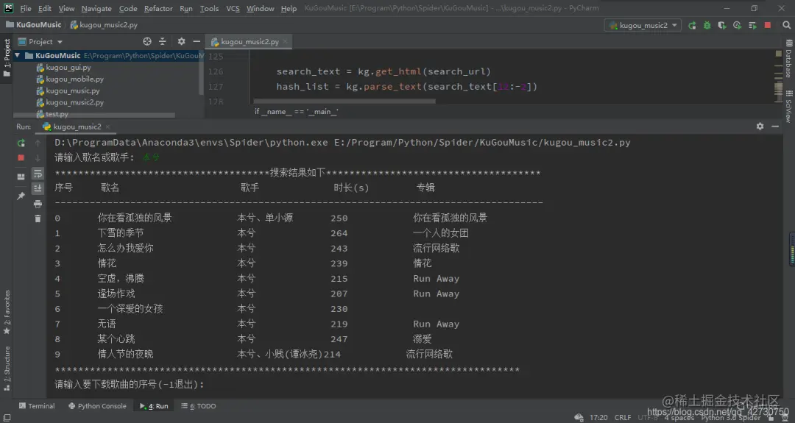
Task: Close the kugou_music2.py editor tab
Action: (285, 41)
